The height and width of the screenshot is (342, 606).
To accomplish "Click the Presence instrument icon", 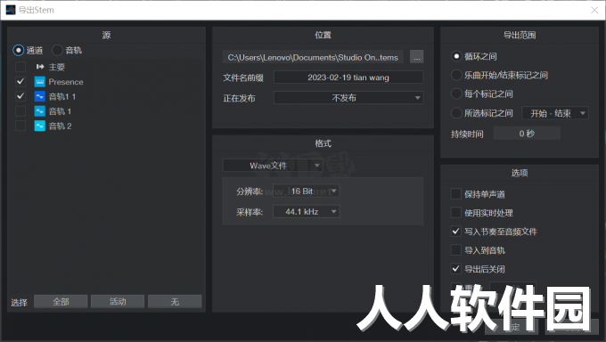I will point(40,82).
